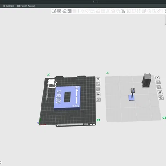This screenshot has width=166, height=166.
Task: Open the Kalibrace menu
Action: point(9,6)
